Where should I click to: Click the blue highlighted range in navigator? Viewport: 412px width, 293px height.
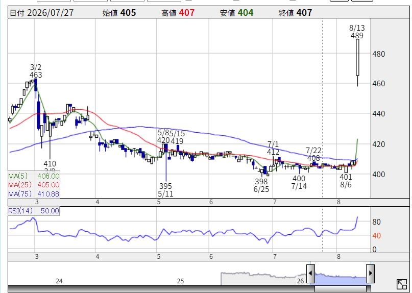[340, 279]
